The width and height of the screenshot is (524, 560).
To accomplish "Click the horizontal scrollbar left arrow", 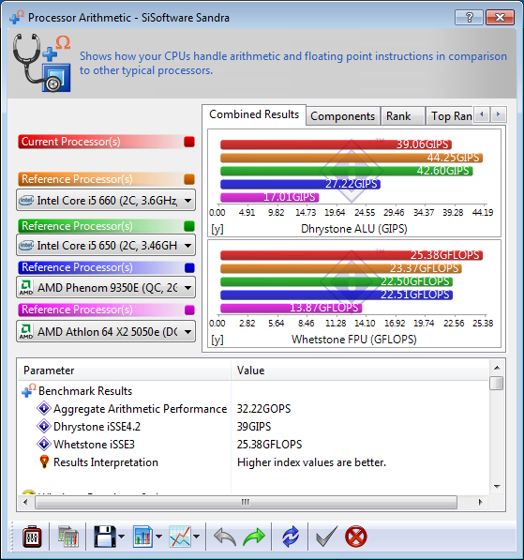I will 25,502.
